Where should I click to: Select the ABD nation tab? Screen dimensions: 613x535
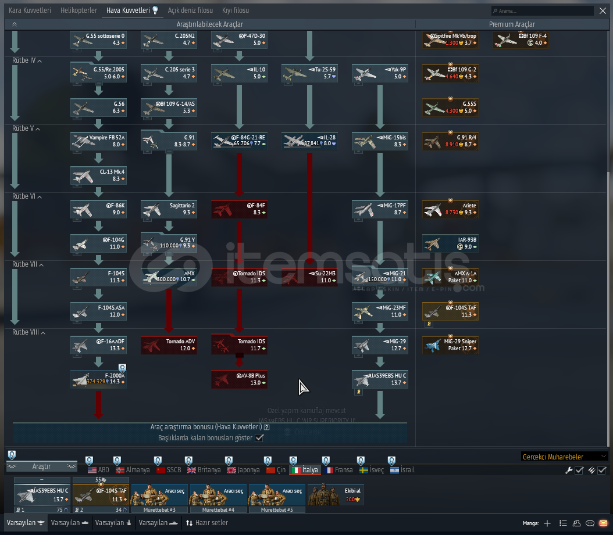tap(98, 470)
